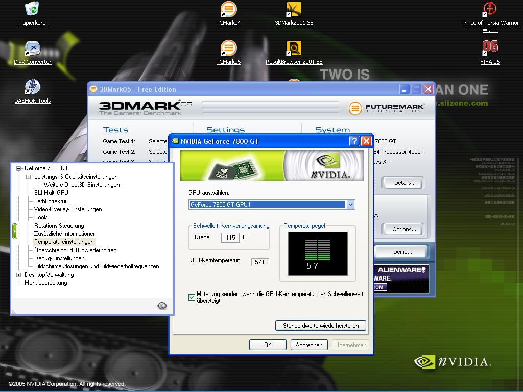This screenshot has width=523, height=392.
Task: Click Demo... button in 3DMark05
Action: [x=401, y=252]
